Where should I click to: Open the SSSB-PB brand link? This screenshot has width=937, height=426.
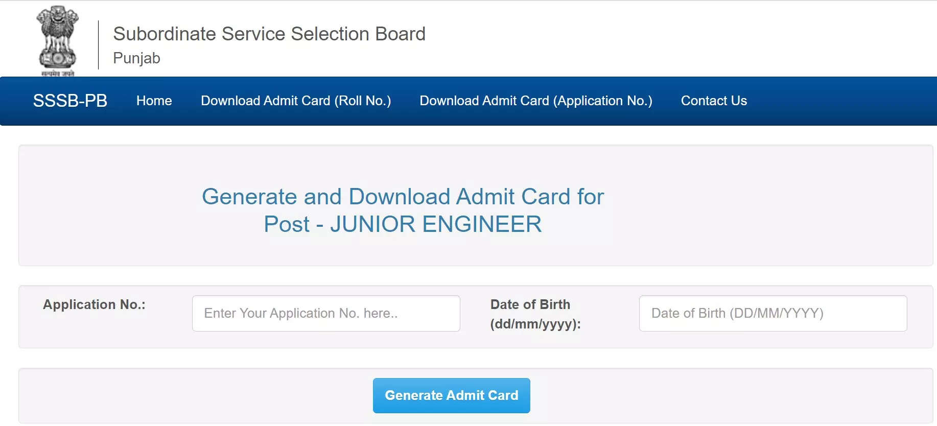coord(70,101)
